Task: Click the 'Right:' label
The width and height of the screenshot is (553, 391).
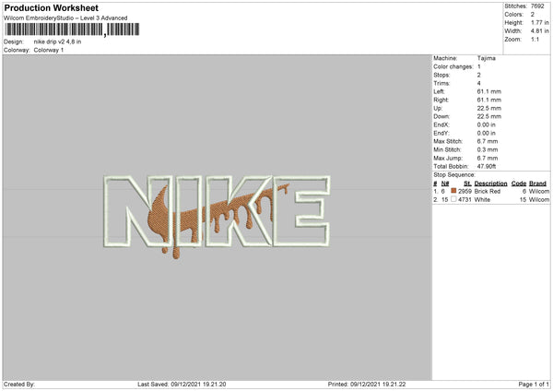Action: coord(441,100)
